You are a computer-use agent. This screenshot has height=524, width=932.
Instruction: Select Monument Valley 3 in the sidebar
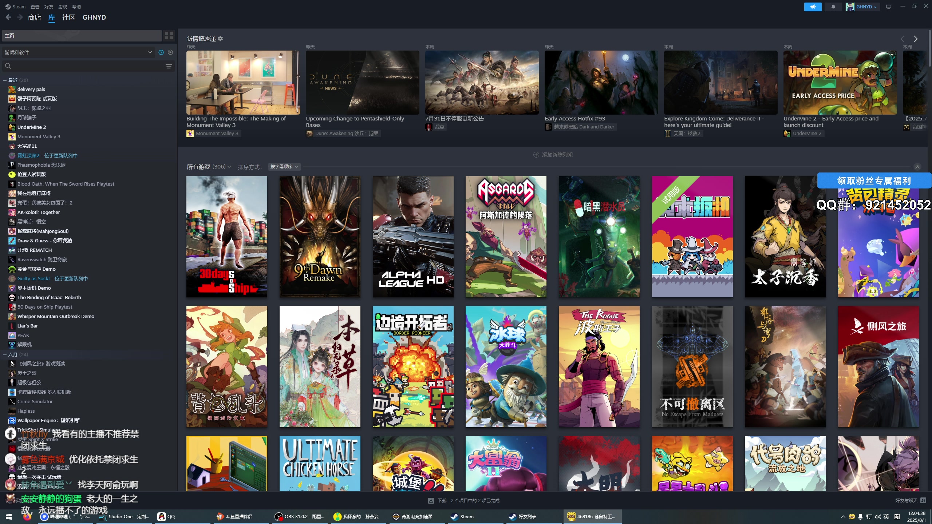(x=39, y=136)
